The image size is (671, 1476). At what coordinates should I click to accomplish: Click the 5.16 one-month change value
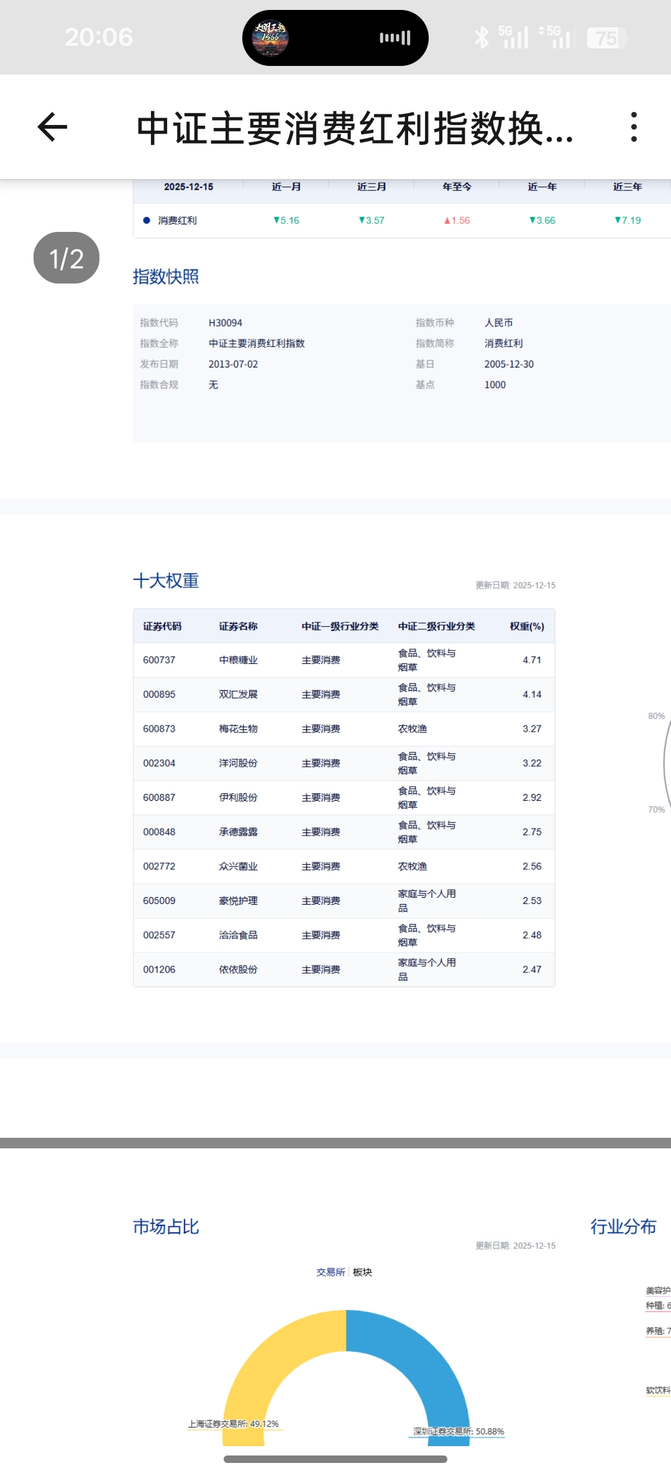coord(286,220)
